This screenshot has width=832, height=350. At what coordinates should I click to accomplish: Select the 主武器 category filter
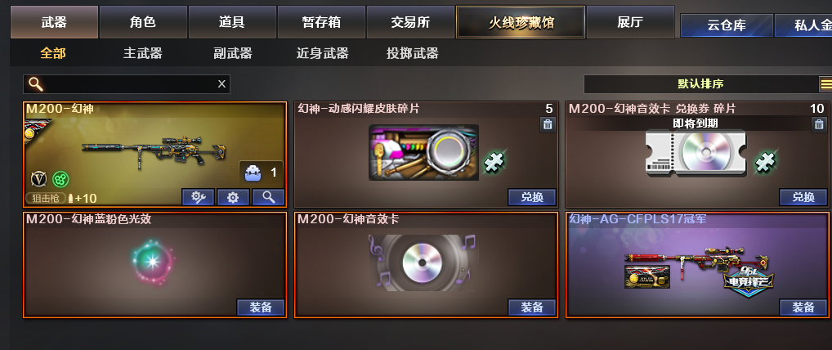pyautogui.click(x=143, y=53)
